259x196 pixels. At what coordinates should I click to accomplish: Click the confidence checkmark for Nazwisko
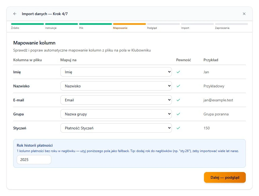tap(178, 86)
